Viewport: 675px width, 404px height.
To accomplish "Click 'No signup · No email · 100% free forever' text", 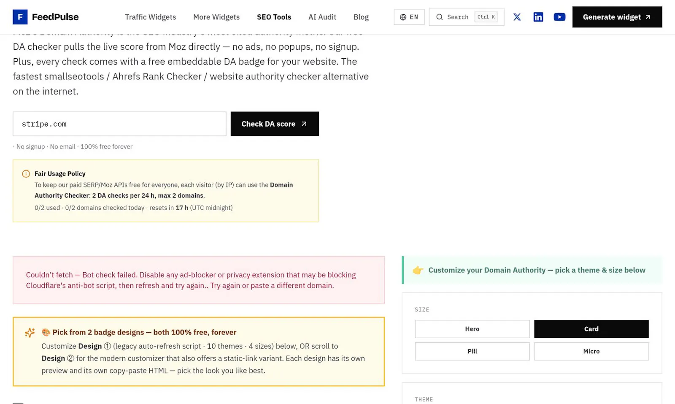I will point(73,146).
